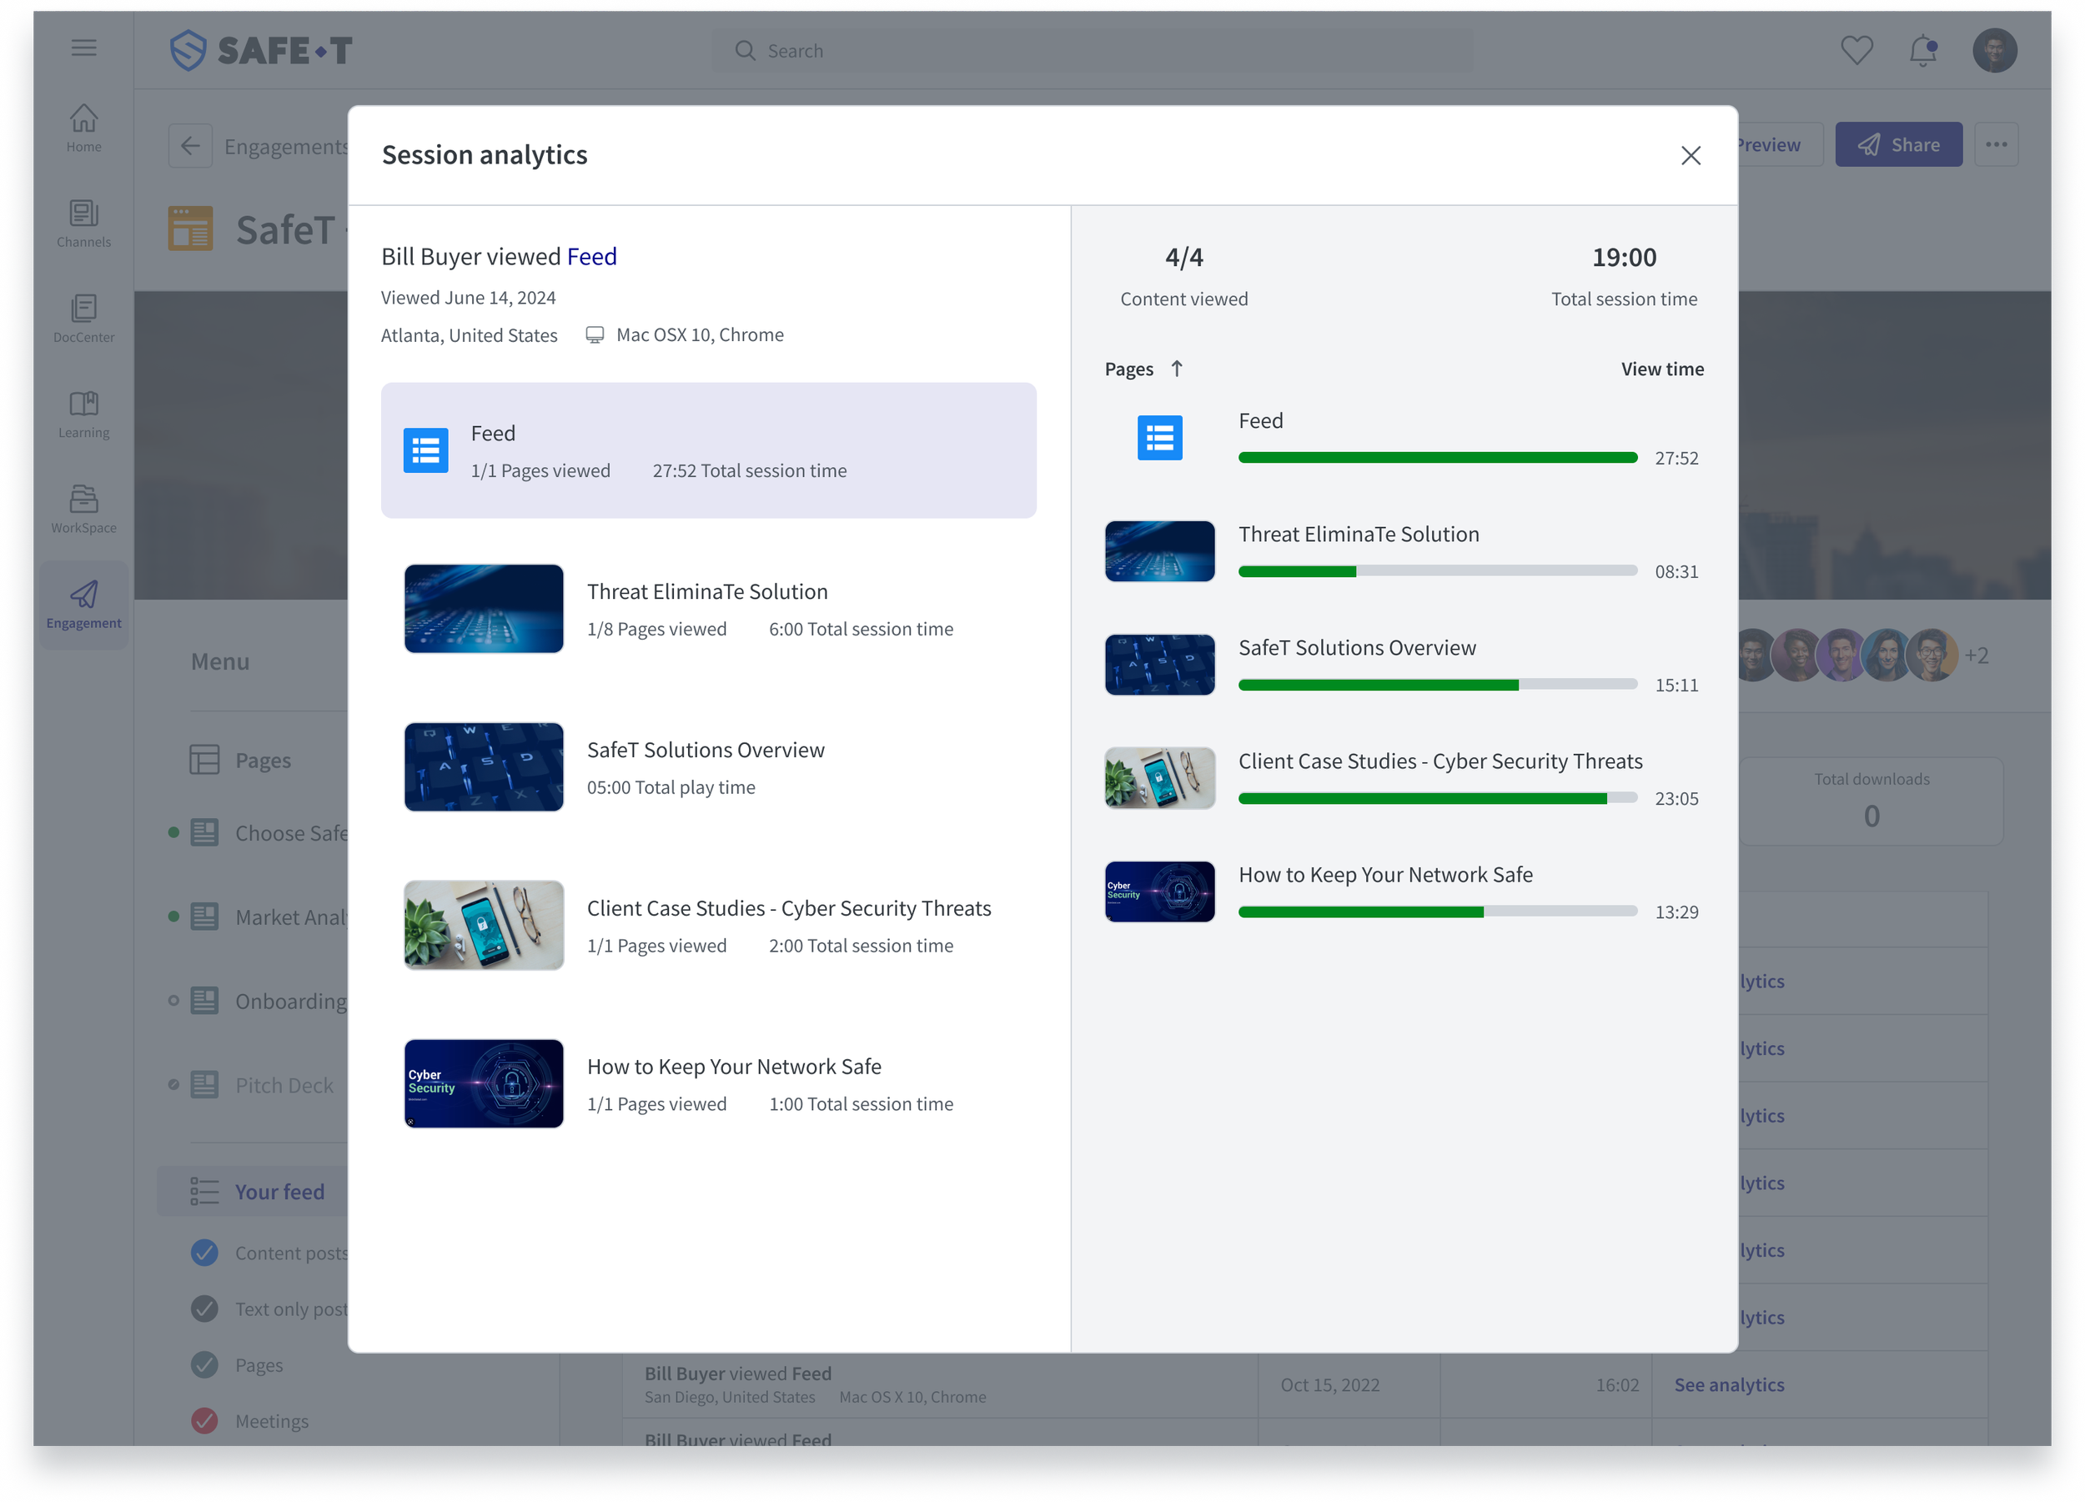Image resolution: width=2085 pixels, height=1502 pixels.
Task: Toggle the Content posts checkmark
Action: click(x=204, y=1253)
